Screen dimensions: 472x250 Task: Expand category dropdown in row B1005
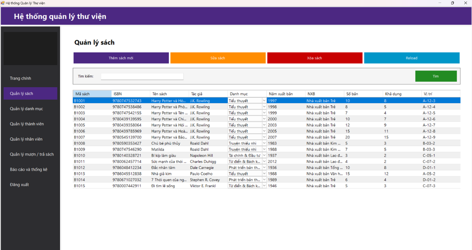pos(264,125)
